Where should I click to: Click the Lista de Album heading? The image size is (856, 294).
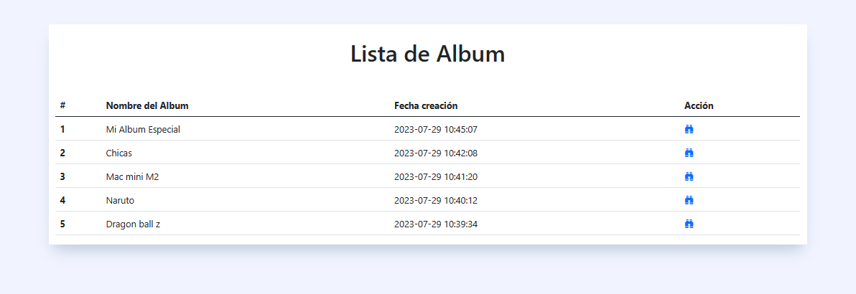tap(427, 54)
